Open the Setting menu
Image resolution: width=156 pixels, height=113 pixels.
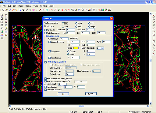pos(44,6)
